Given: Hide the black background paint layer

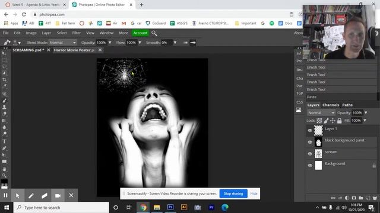Looking at the screenshot, I should 310,142.
